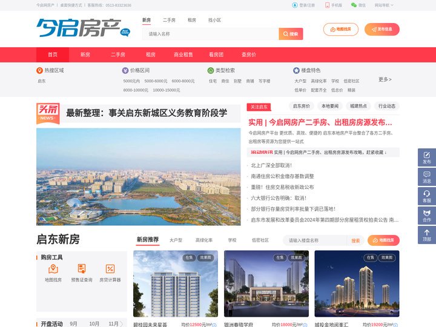The width and height of the screenshot is (436, 327).
Task: Click the hot search area location icon
Action: point(39,71)
